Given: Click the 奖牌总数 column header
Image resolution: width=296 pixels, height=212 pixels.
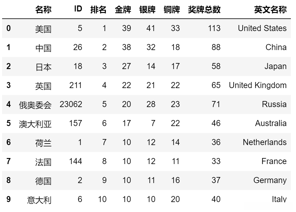Looking at the screenshot, I should (204, 10).
